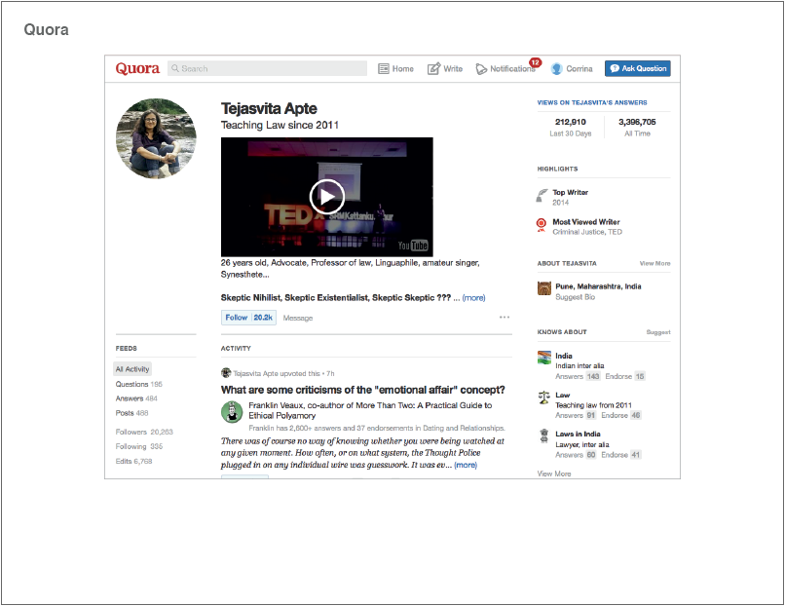Click the Pune location icon
Screen dimensions: 785x606
point(544,288)
